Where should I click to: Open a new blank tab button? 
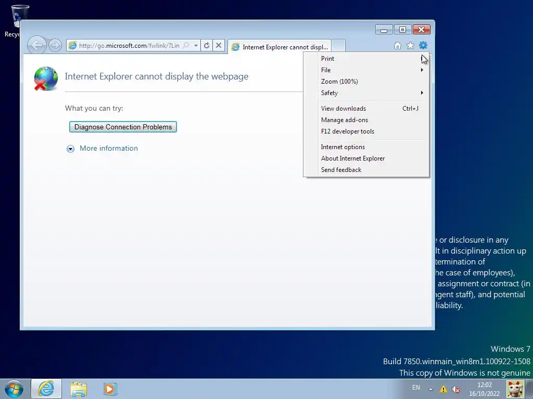(338, 46)
